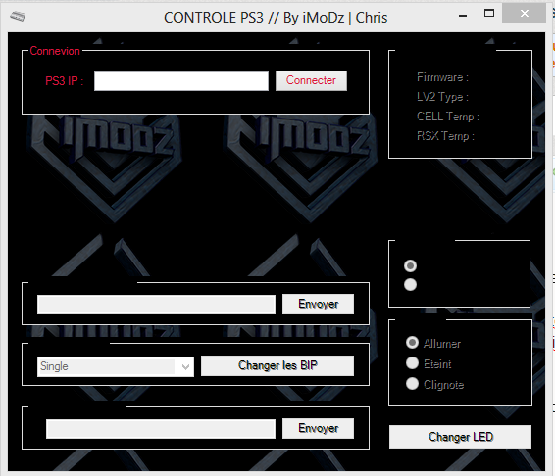Image resolution: width=555 pixels, height=476 pixels.
Task: Click the Single combo box field
Action: pos(116,366)
